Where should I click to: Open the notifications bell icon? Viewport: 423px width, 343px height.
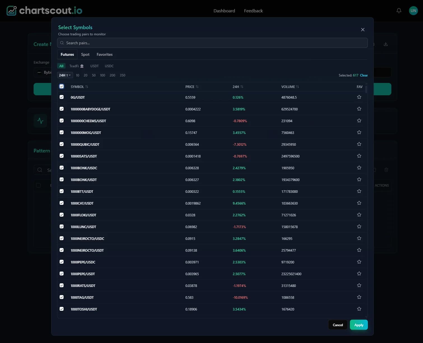[x=399, y=10]
